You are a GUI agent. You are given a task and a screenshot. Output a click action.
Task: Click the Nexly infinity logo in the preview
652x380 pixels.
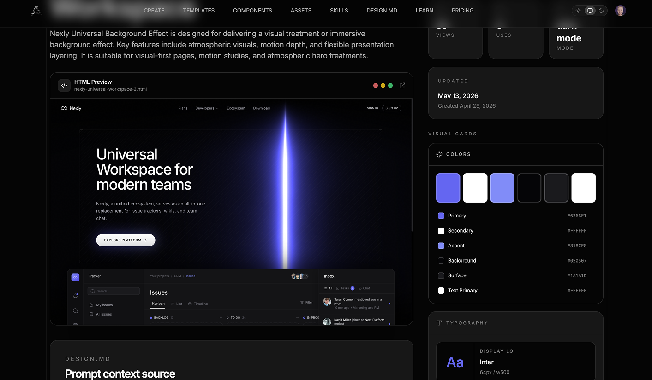[x=64, y=108]
